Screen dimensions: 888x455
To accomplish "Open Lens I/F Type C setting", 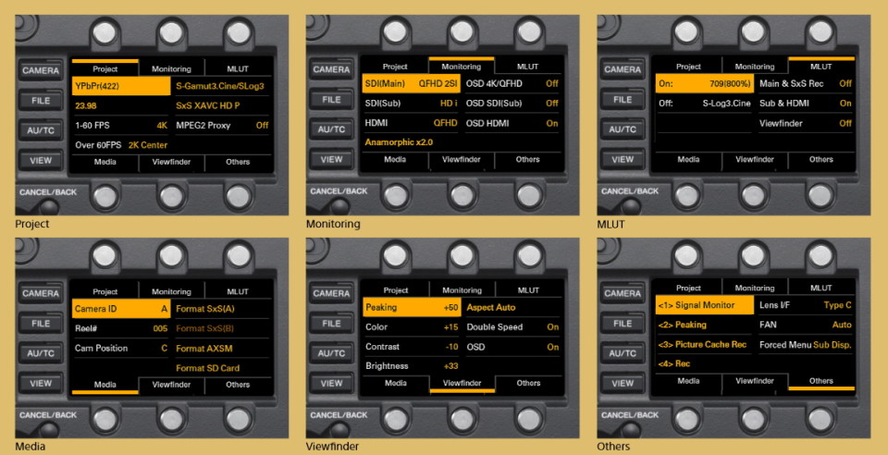I will [806, 305].
